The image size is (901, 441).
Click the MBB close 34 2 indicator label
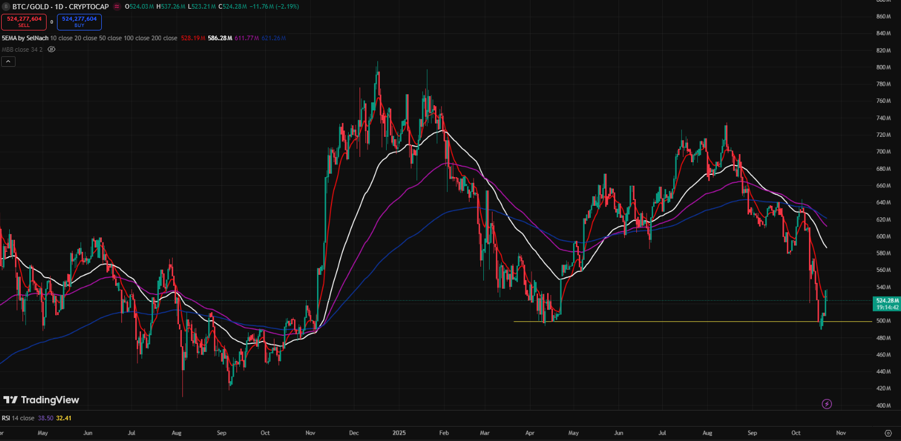22,49
